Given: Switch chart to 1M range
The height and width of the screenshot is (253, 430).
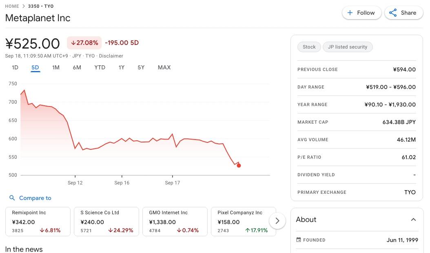Looking at the screenshot, I should point(56,67).
